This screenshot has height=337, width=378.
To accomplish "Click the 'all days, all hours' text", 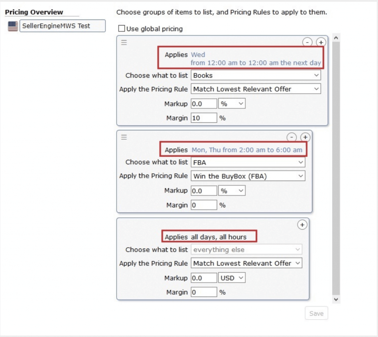I will pyautogui.click(x=219, y=237).
